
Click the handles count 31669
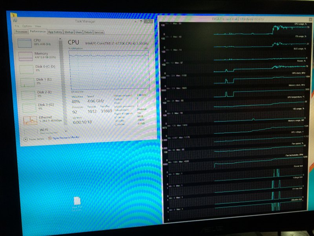coord(106,111)
